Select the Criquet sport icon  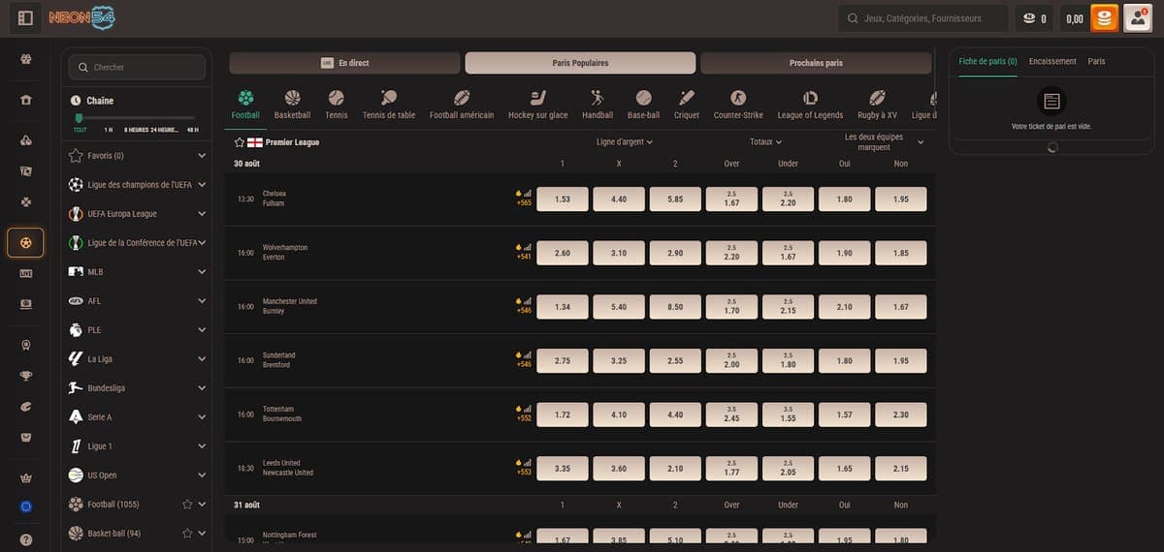click(x=687, y=98)
